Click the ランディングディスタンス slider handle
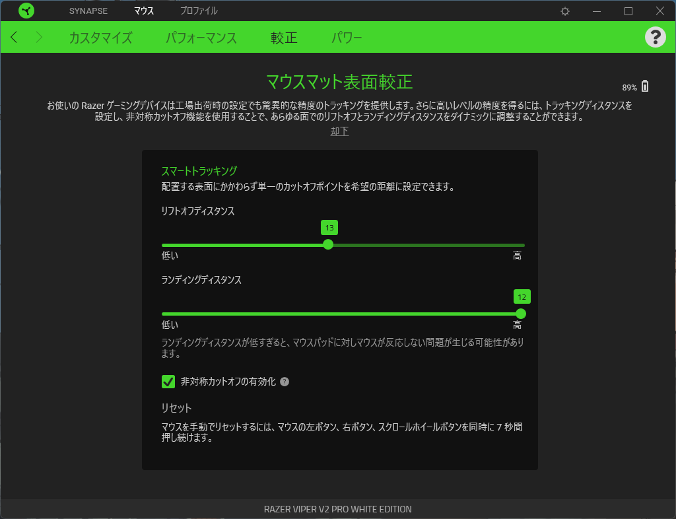 pos(521,314)
